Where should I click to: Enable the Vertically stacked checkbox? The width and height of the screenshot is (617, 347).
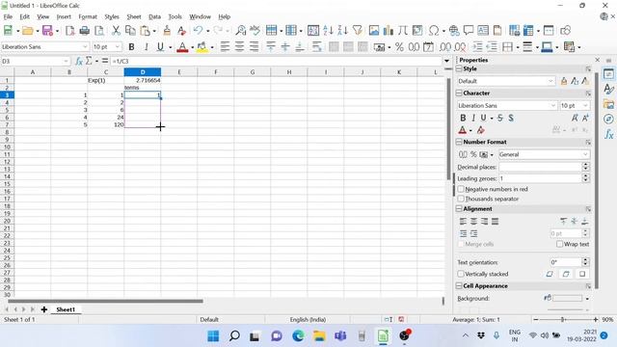point(461,274)
